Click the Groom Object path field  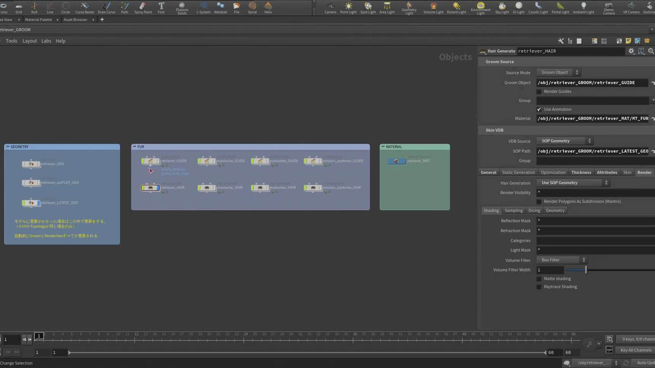pos(592,83)
